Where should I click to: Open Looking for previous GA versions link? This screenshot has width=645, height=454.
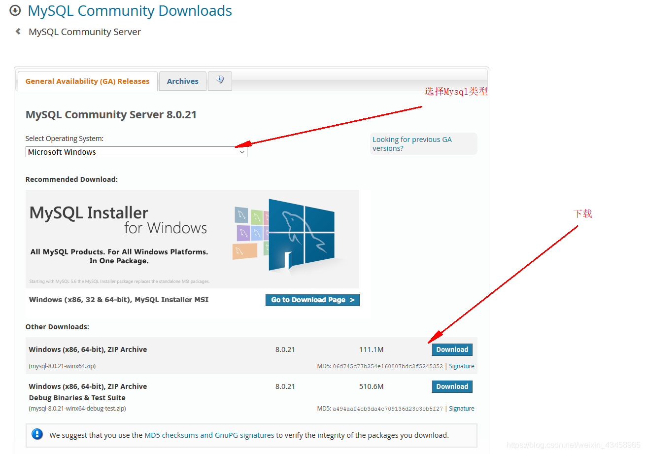pyautogui.click(x=412, y=144)
